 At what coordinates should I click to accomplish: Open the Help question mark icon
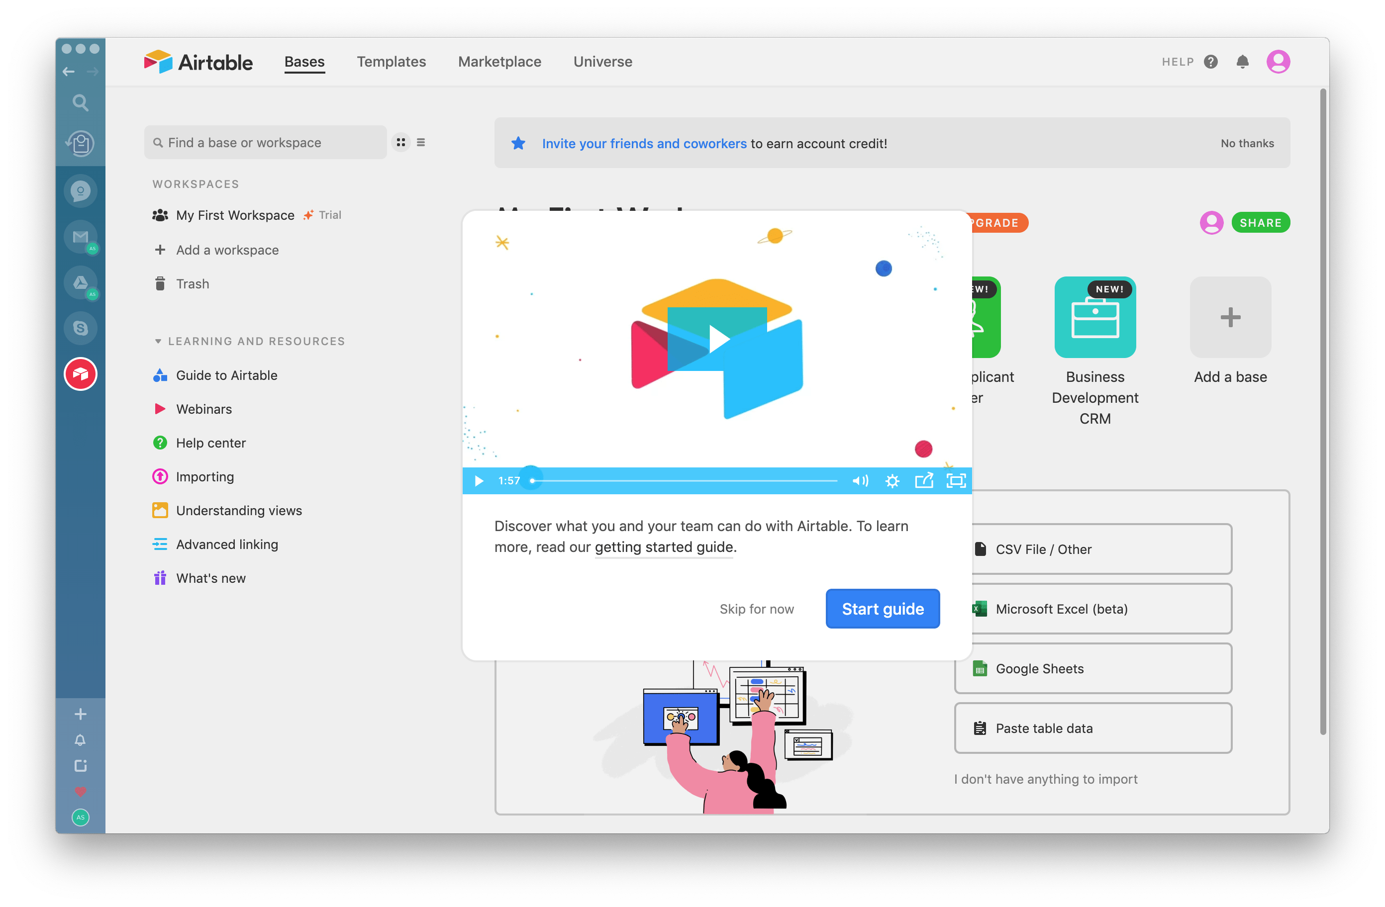1211,62
